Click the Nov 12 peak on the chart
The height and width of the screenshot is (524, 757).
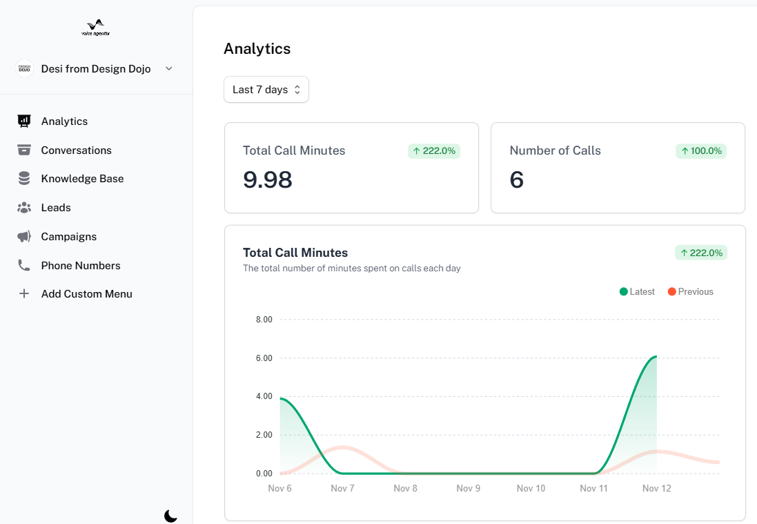coord(656,356)
